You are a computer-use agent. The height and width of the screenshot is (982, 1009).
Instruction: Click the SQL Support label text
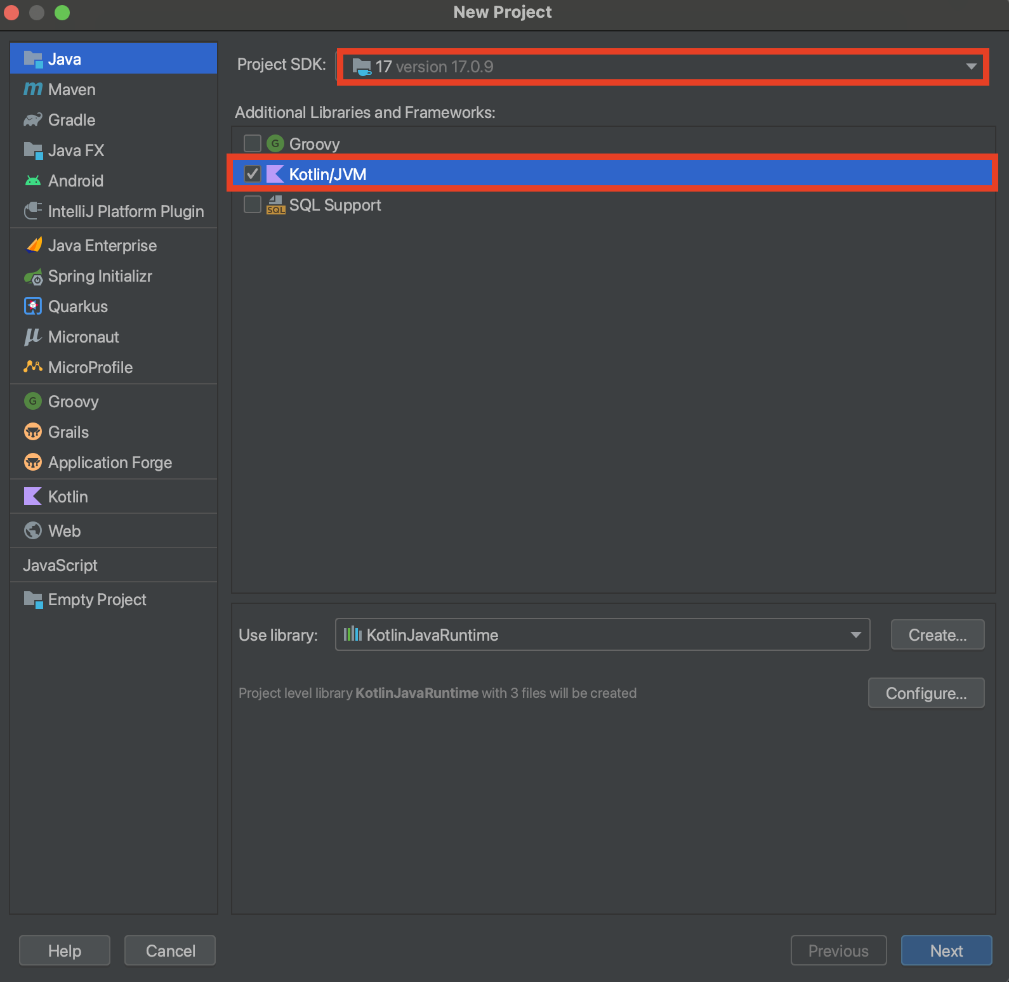[x=335, y=205]
